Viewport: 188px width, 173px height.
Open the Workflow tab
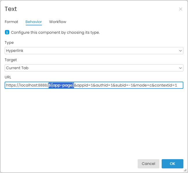[x=58, y=22]
